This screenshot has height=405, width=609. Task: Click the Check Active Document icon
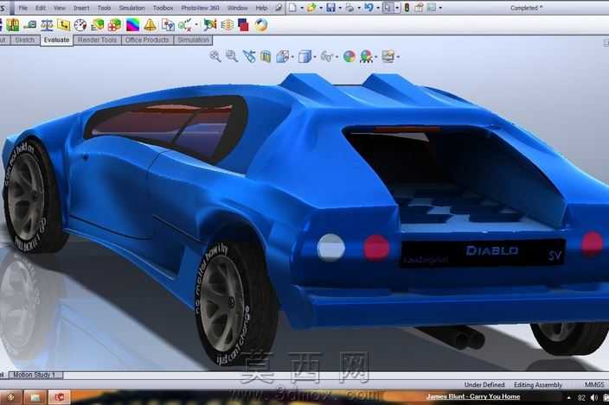point(185,25)
